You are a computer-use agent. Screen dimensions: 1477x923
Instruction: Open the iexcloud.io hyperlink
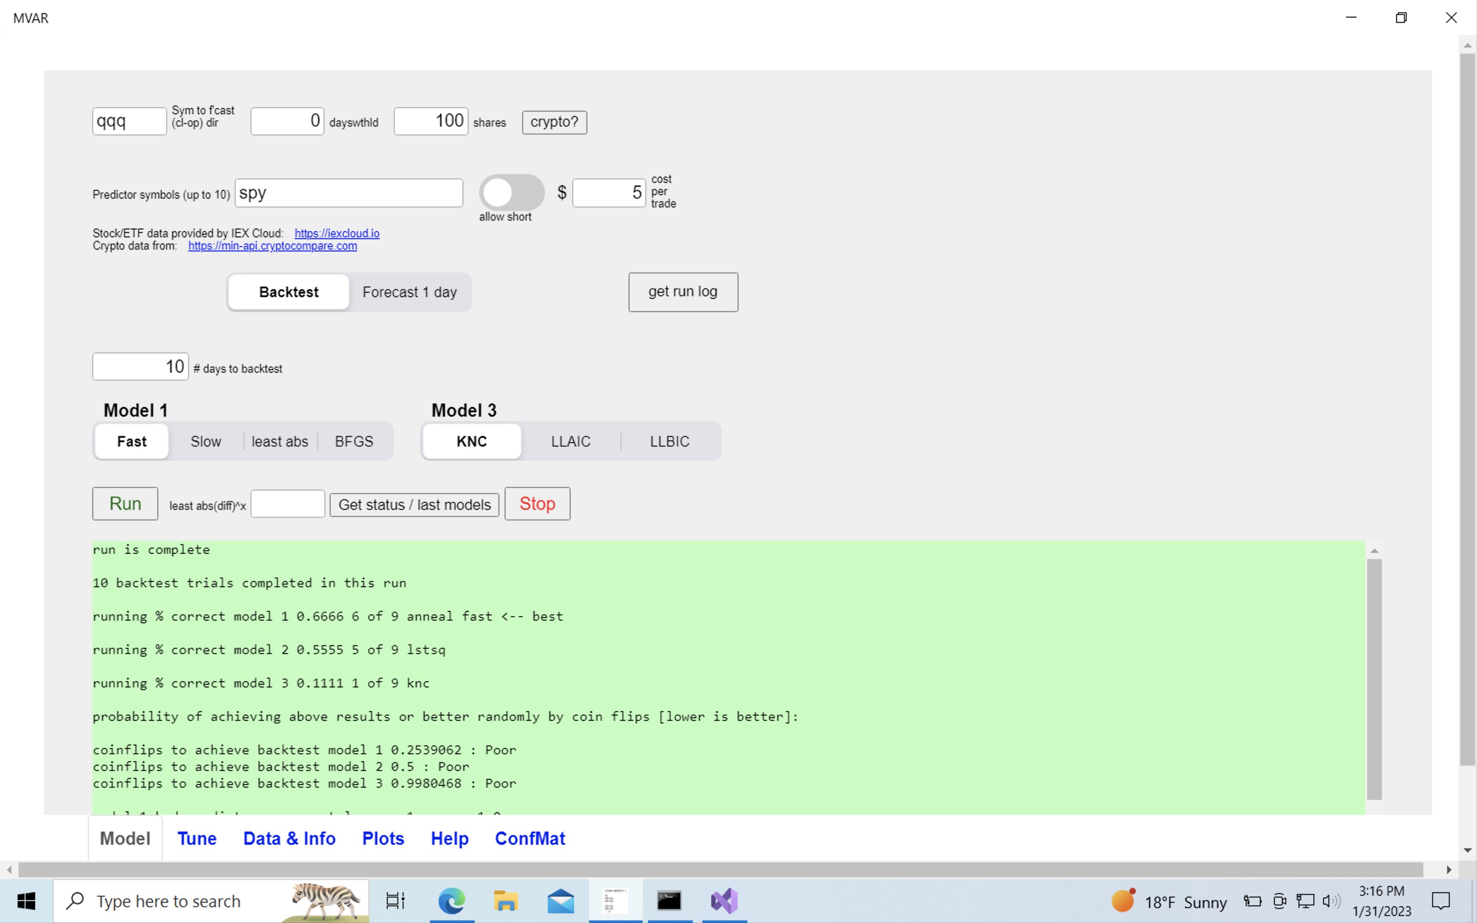(x=337, y=233)
